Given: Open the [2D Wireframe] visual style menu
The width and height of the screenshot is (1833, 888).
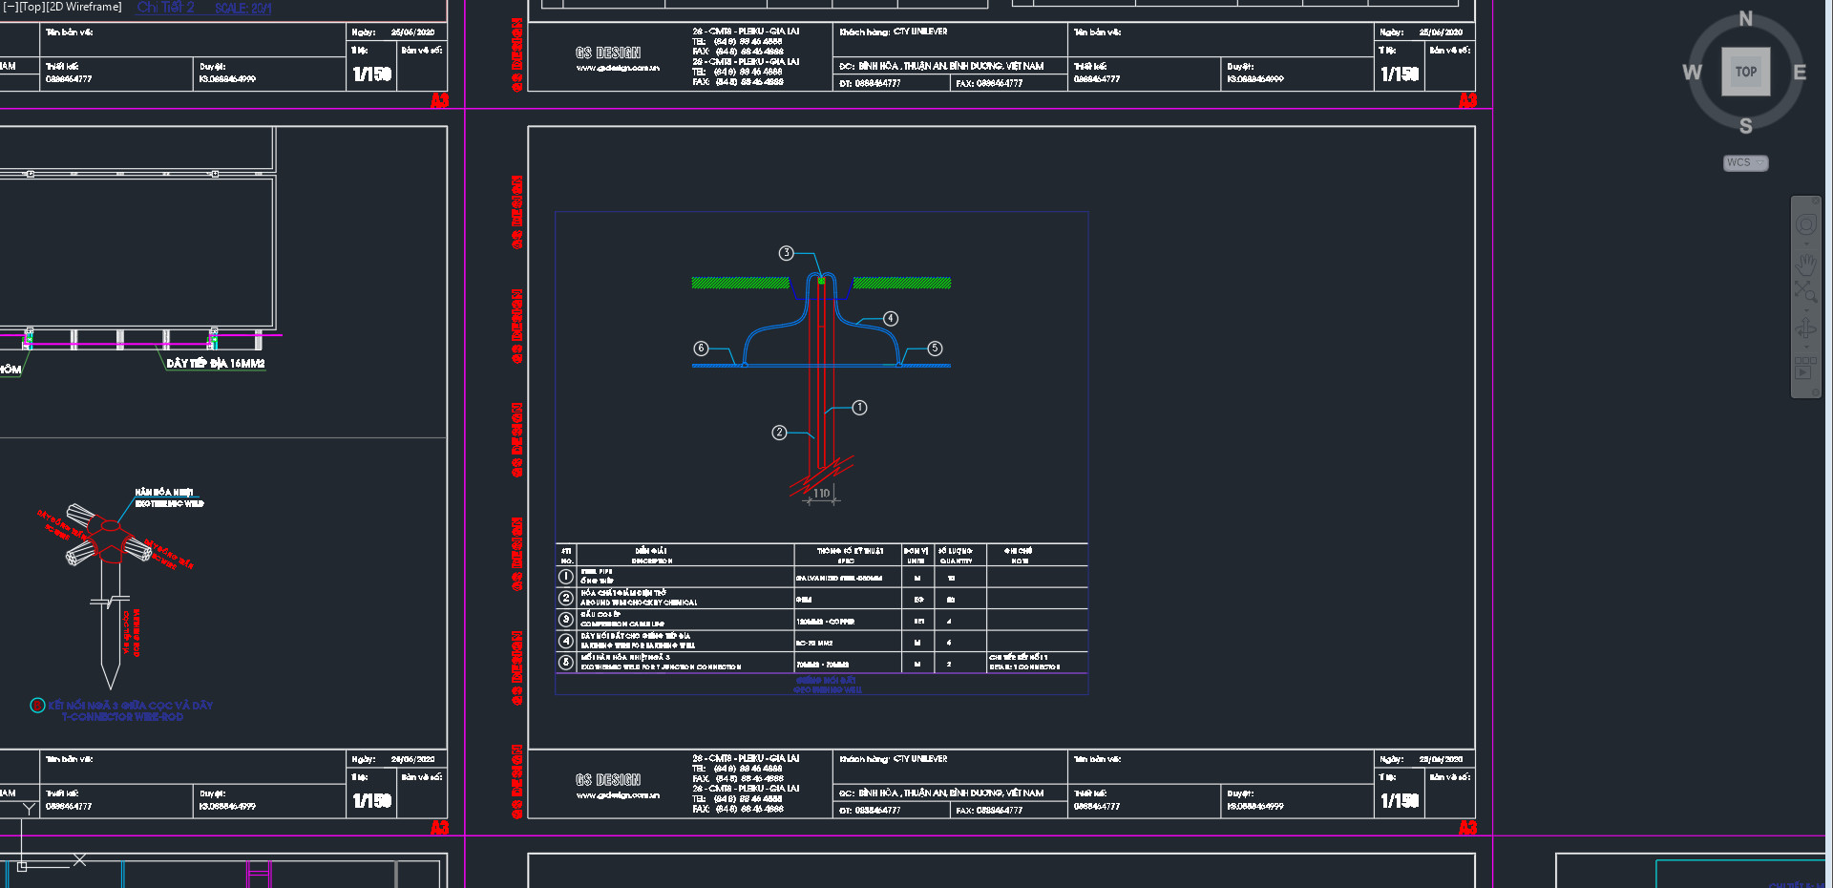Looking at the screenshot, I should pyautogui.click(x=85, y=8).
